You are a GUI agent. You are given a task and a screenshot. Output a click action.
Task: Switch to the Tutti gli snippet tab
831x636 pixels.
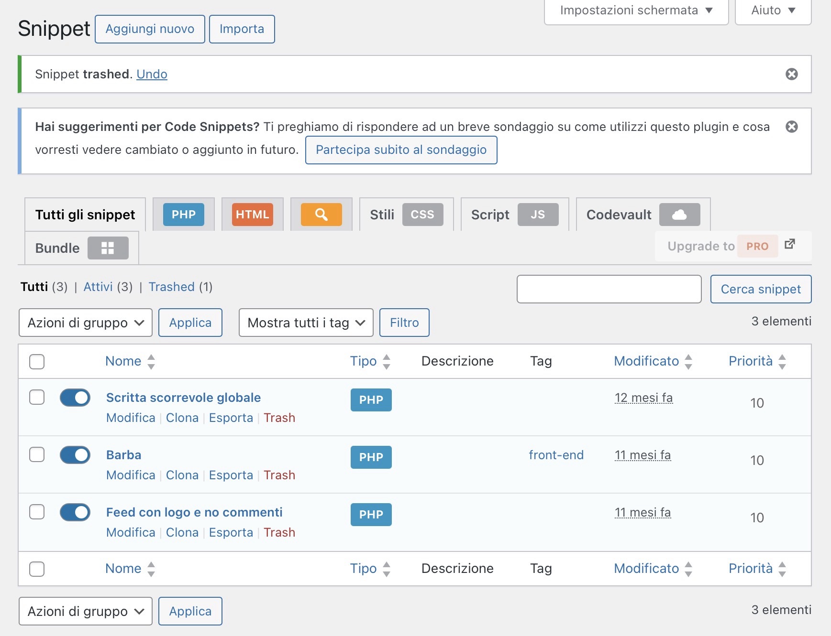coord(85,215)
